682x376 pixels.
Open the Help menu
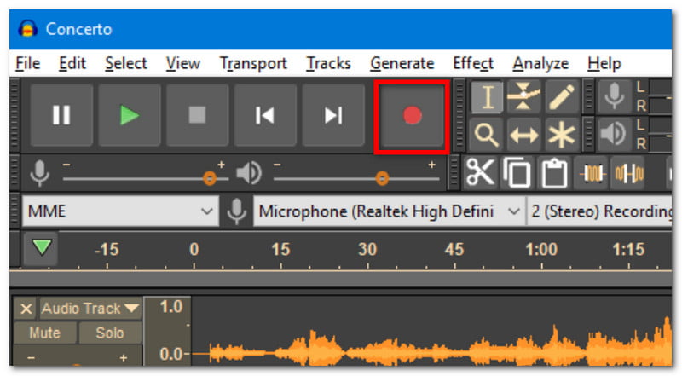[x=604, y=64]
